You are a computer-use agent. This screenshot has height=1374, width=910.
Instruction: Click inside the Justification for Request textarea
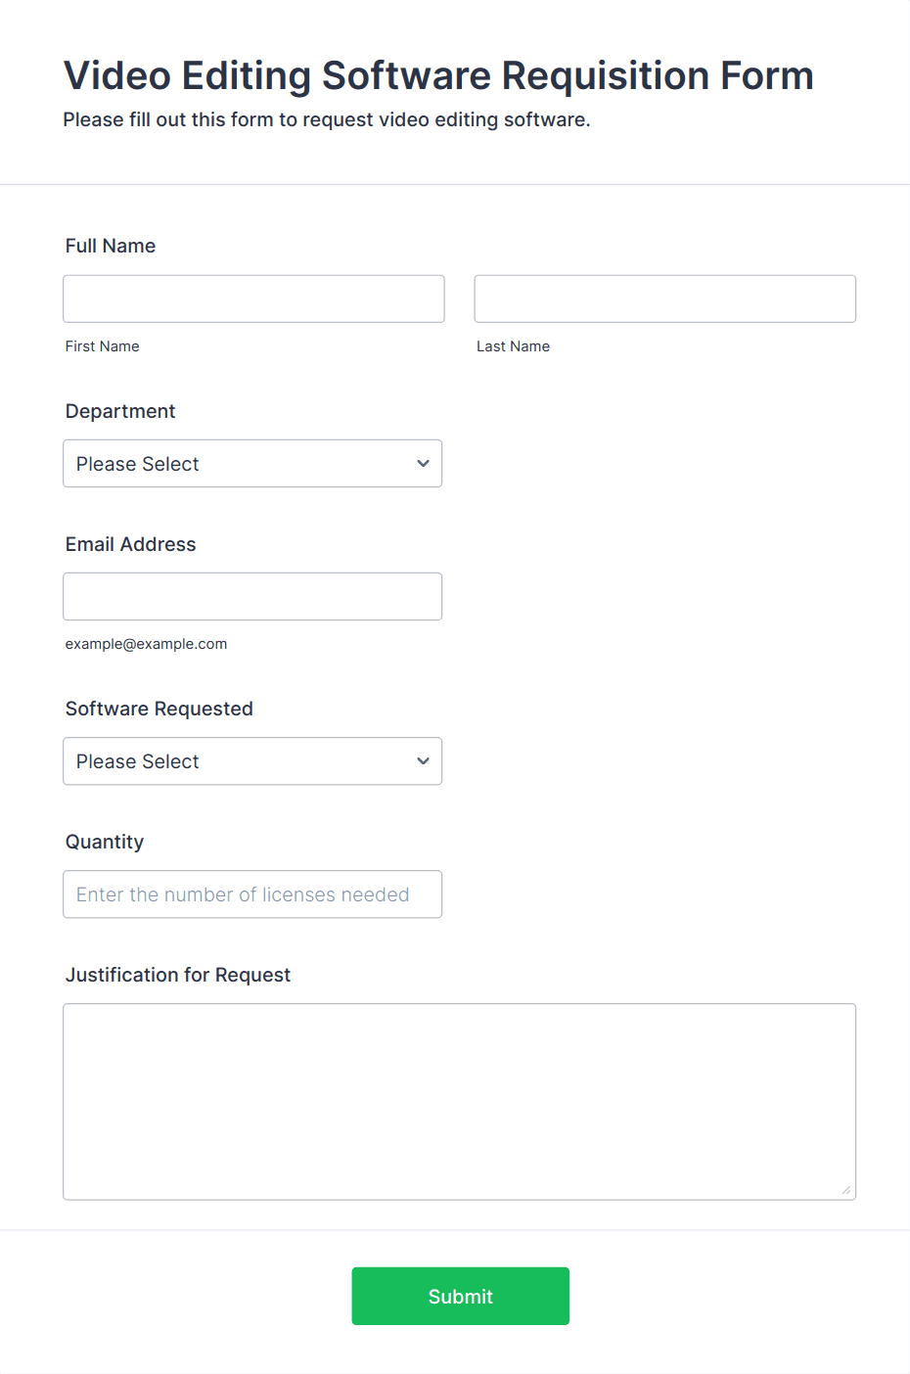pyautogui.click(x=459, y=1101)
